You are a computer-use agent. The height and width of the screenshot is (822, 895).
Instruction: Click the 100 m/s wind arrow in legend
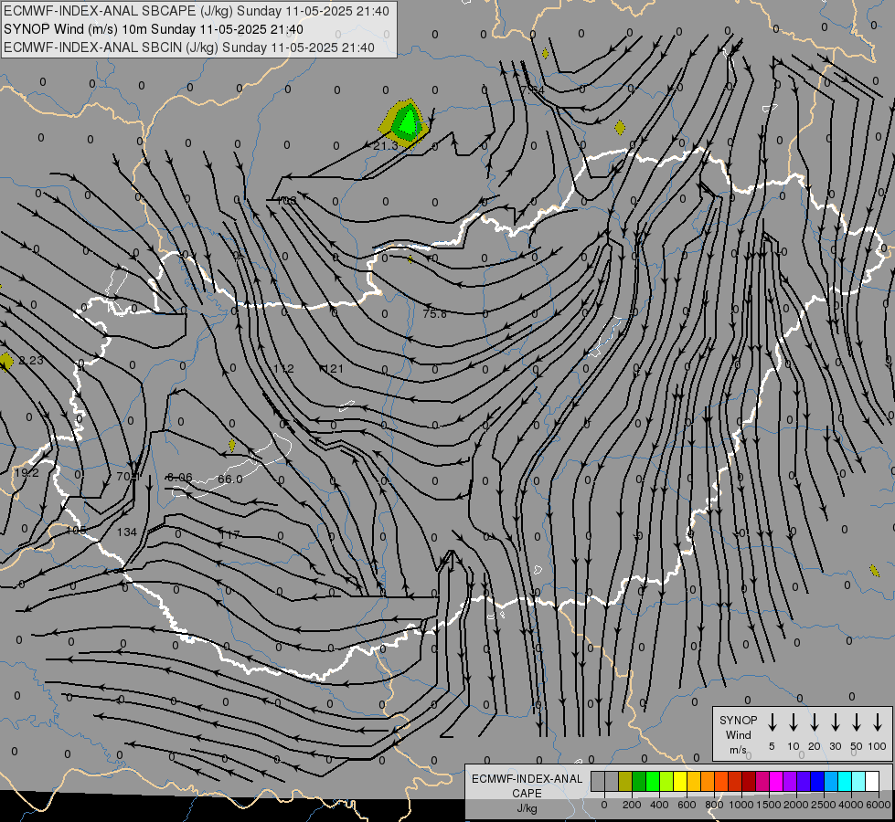878,722
